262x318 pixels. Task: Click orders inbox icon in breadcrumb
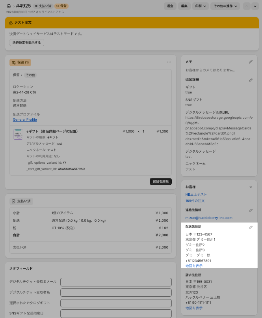pyautogui.click(x=9, y=6)
